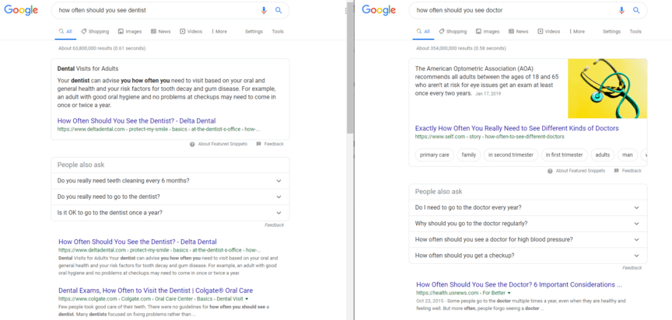
Task: Expand "How often should you get a checkup?"
Action: click(528, 256)
